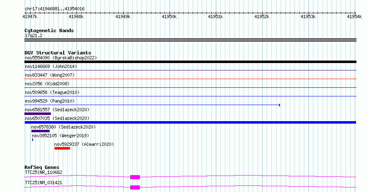The height and width of the screenshot is (192, 368).
Task: Open variant nsv509658 (Teague2010) label
Action: (x=52, y=92)
